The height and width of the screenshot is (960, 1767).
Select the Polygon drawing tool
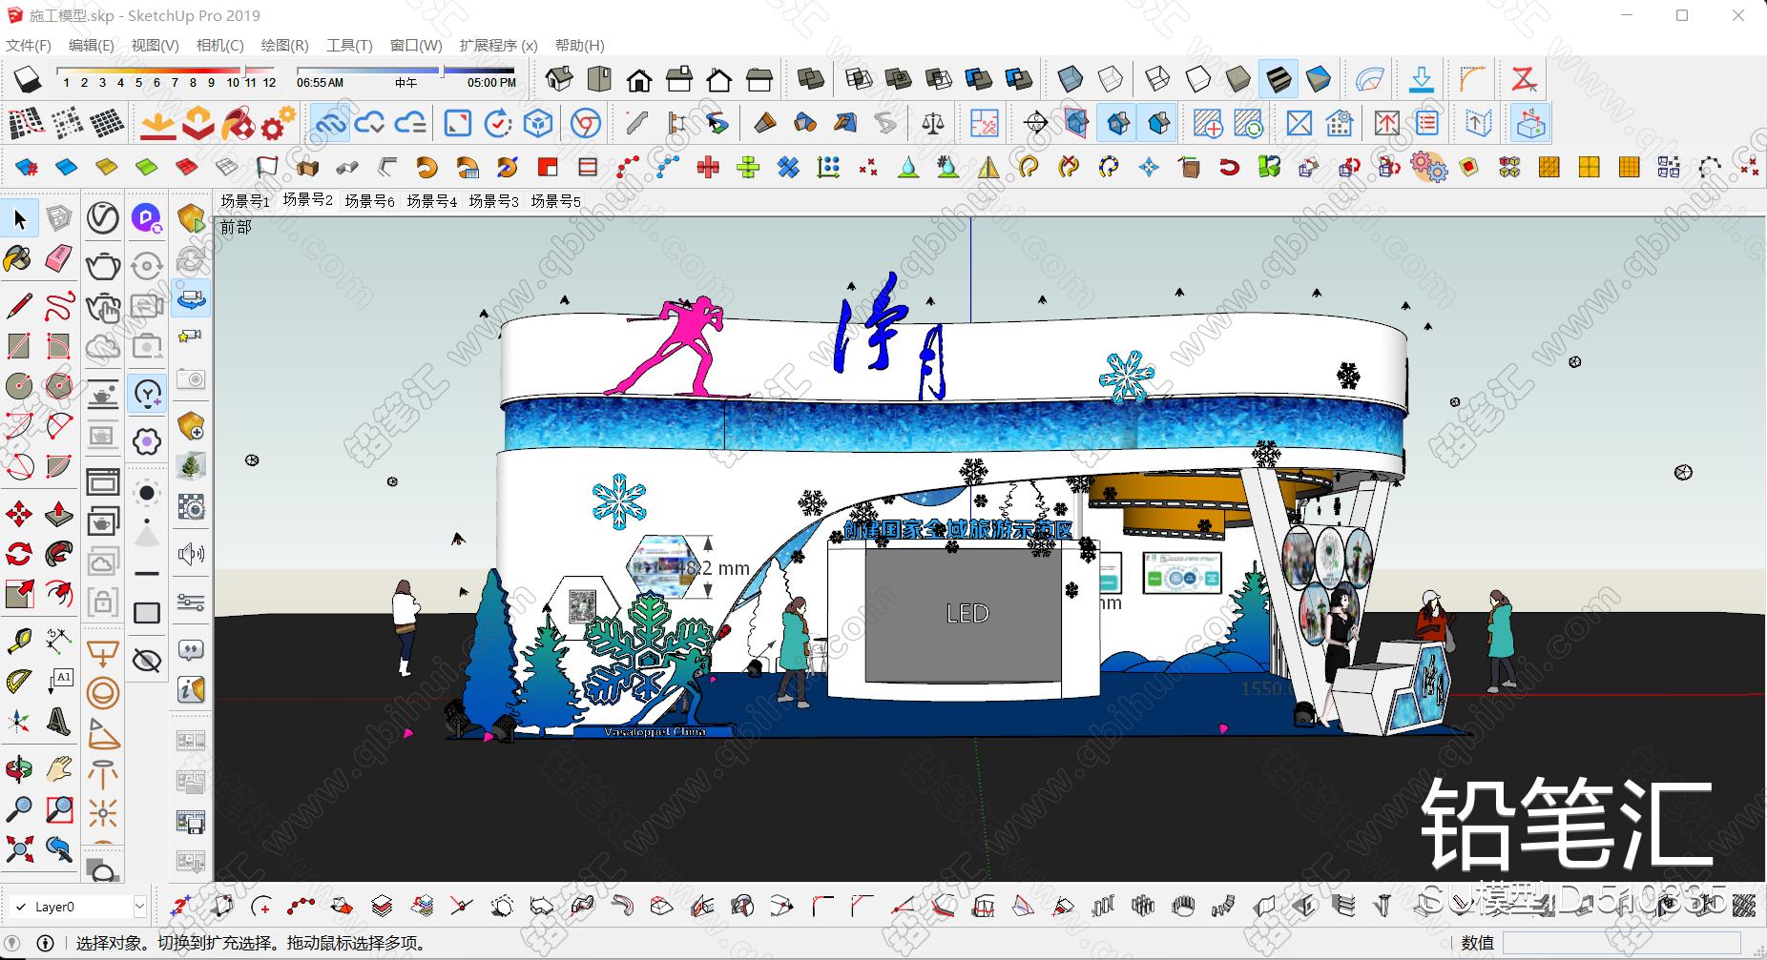point(59,386)
